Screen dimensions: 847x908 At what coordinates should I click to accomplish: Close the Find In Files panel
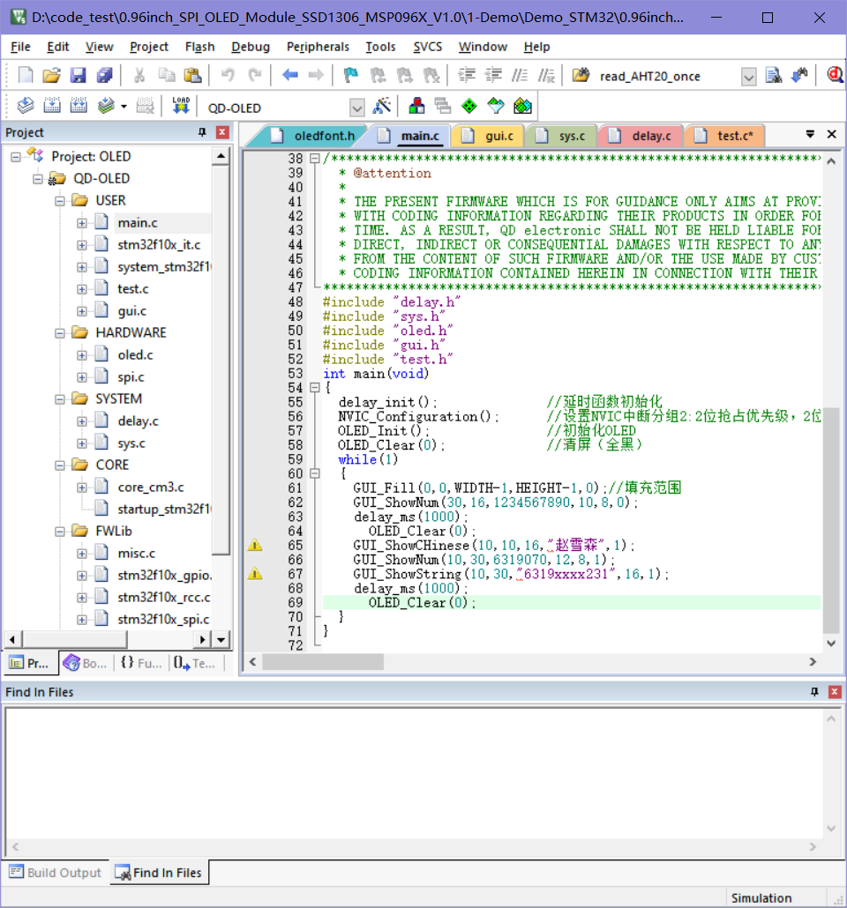point(834,691)
